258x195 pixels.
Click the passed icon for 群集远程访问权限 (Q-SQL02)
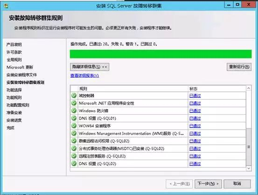pyautogui.click(x=74, y=141)
